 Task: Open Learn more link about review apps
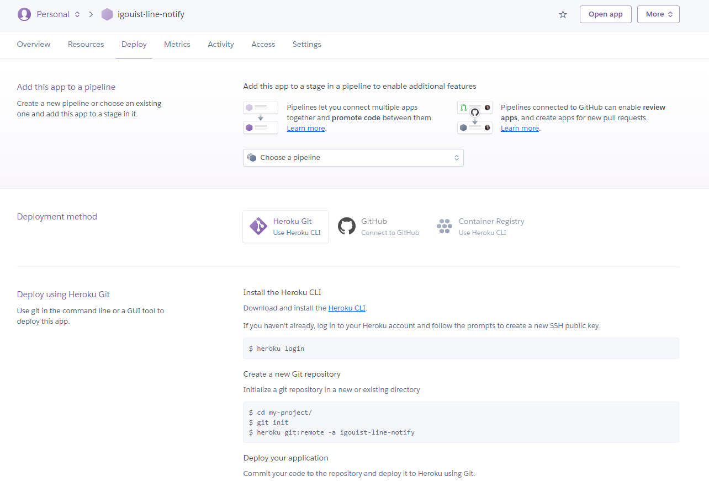tap(520, 128)
